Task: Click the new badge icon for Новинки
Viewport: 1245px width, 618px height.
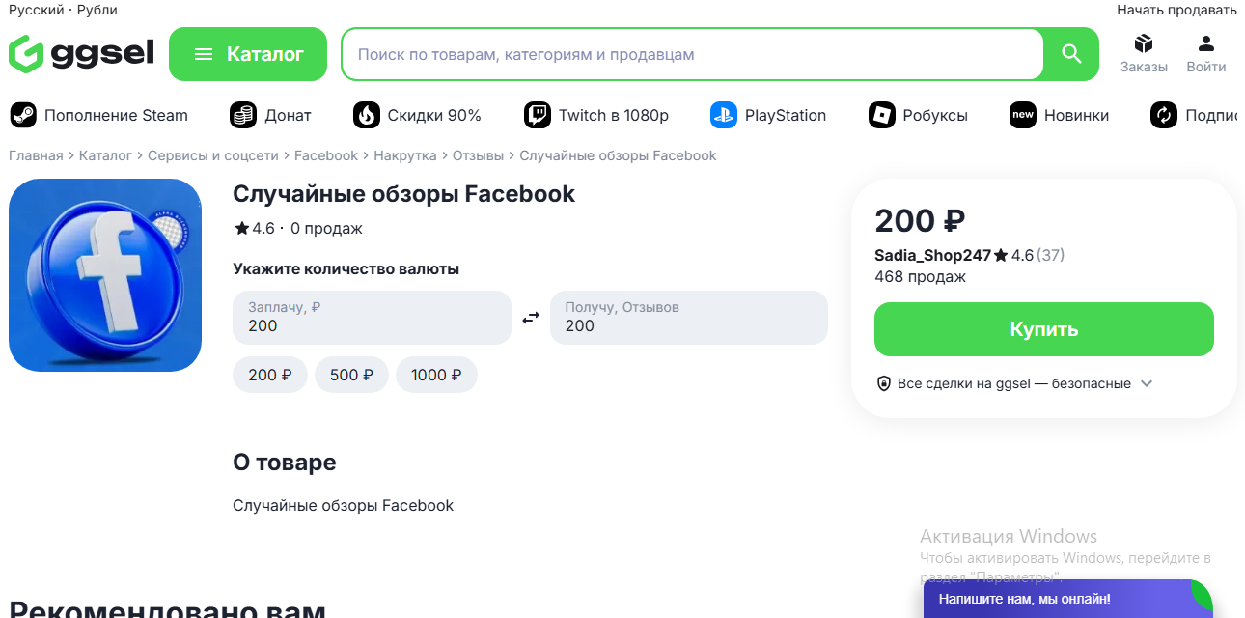Action: tap(1022, 114)
